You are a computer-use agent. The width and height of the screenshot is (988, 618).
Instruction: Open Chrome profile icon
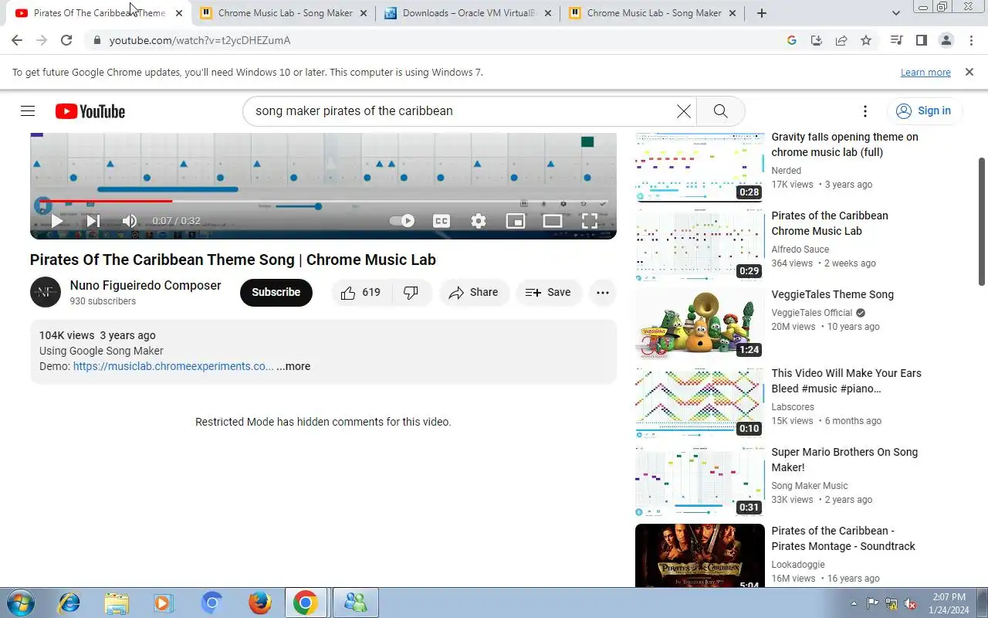946,40
